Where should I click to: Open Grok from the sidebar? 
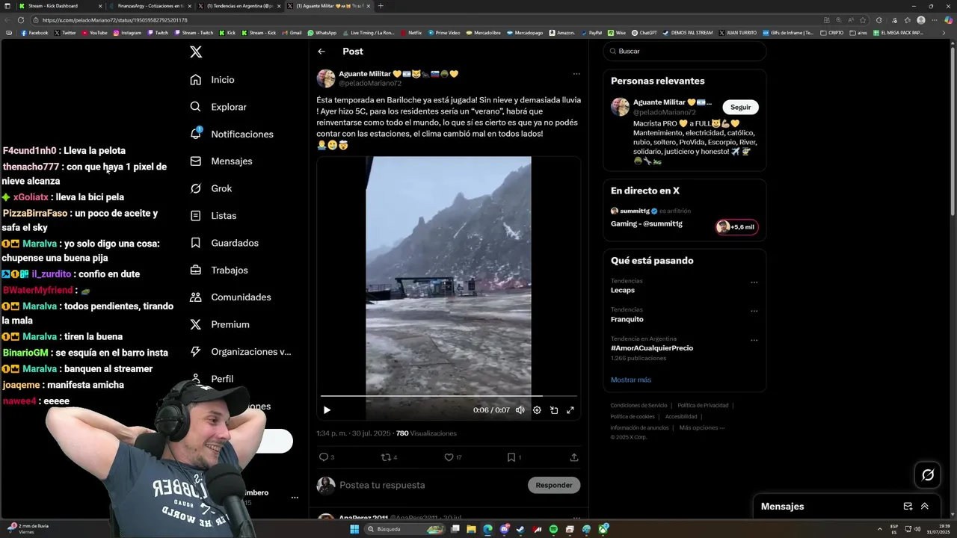pos(211,188)
